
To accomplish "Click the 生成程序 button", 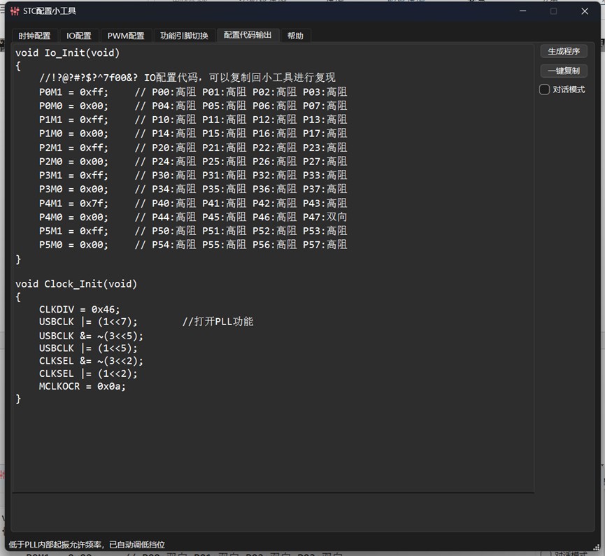I will click(x=564, y=51).
